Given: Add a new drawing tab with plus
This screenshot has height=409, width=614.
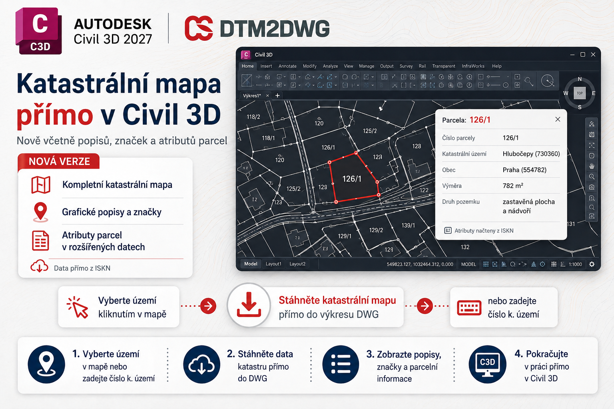Looking at the screenshot, I should pyautogui.click(x=277, y=95).
